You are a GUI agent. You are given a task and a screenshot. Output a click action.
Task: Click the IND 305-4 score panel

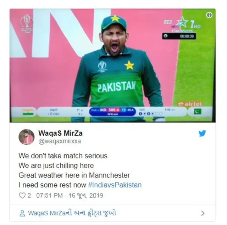coord(112,112)
